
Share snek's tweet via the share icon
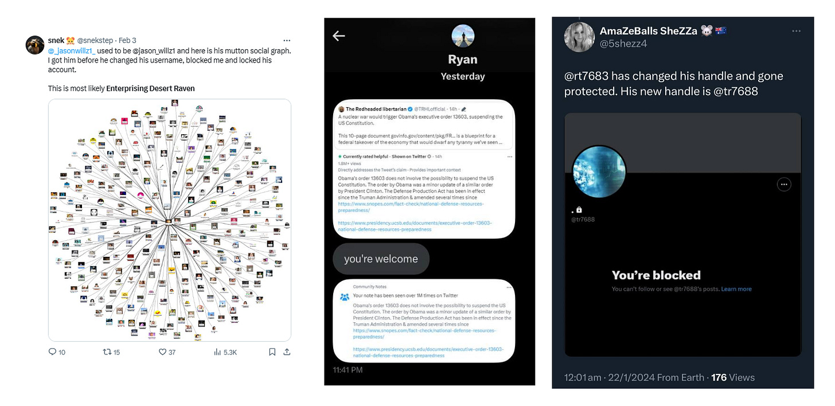pyautogui.click(x=287, y=352)
